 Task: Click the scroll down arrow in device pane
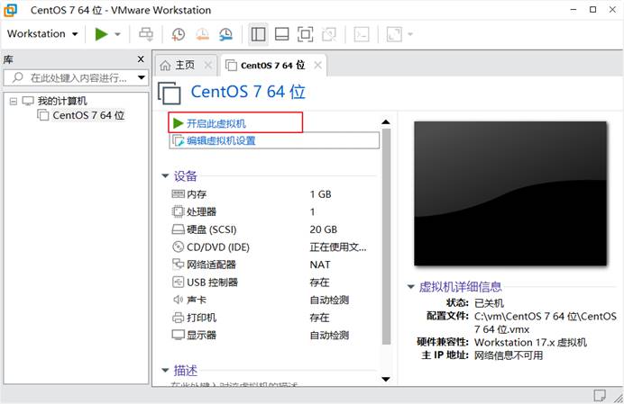386,379
